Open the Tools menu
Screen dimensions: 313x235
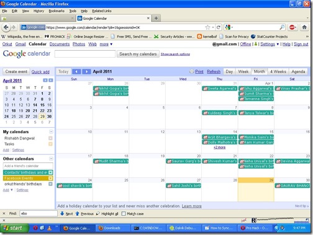tap(73, 11)
